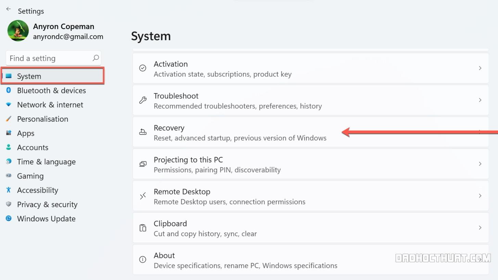Click the Windows Update sync icon
Screen dimensions: 498x280
pos(9,218)
